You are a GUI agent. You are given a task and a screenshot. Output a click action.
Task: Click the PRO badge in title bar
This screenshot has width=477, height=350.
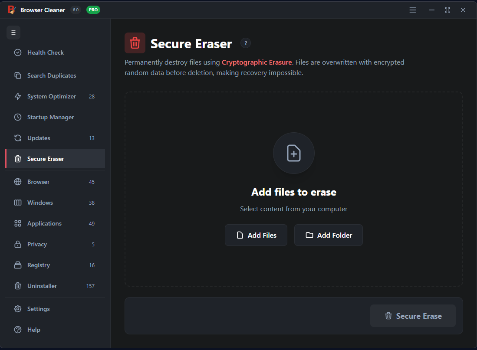pos(93,10)
